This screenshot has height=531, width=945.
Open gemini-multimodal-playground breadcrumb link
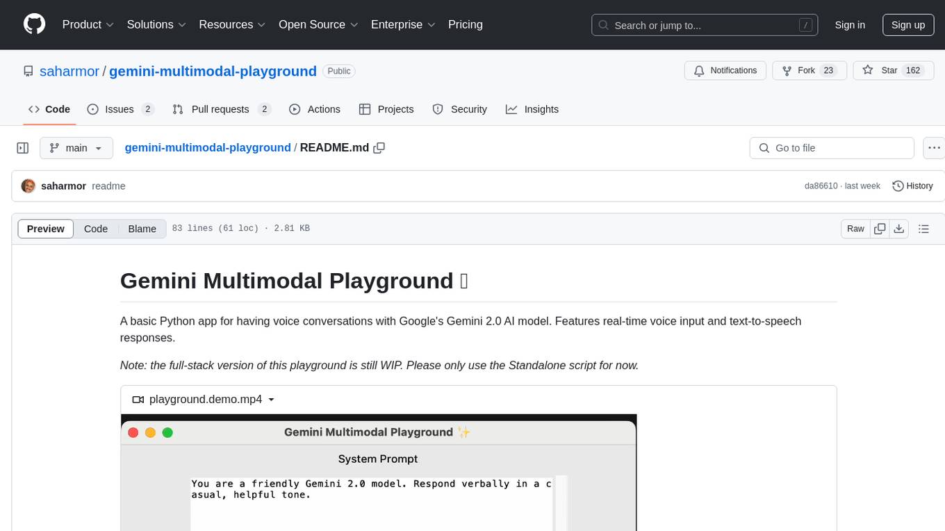[x=208, y=147]
